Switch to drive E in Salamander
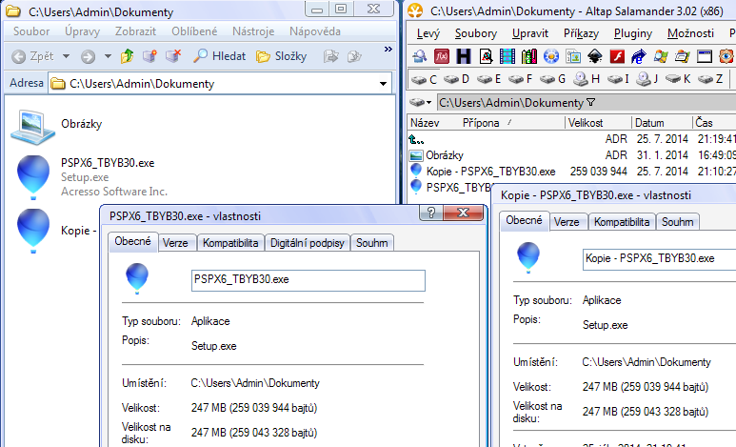736x447 pixels. pyautogui.click(x=489, y=79)
